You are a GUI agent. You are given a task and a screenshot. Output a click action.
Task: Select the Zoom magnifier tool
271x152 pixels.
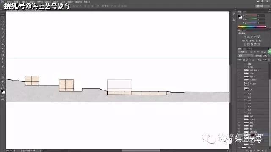3,85
